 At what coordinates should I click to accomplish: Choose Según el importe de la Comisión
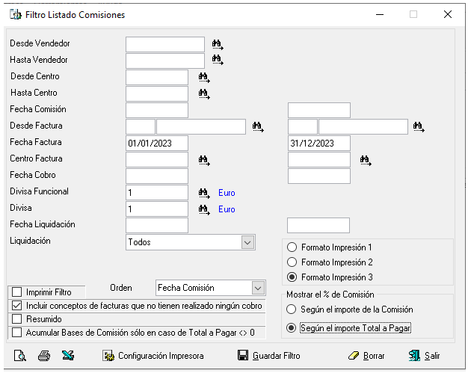pyautogui.click(x=291, y=309)
